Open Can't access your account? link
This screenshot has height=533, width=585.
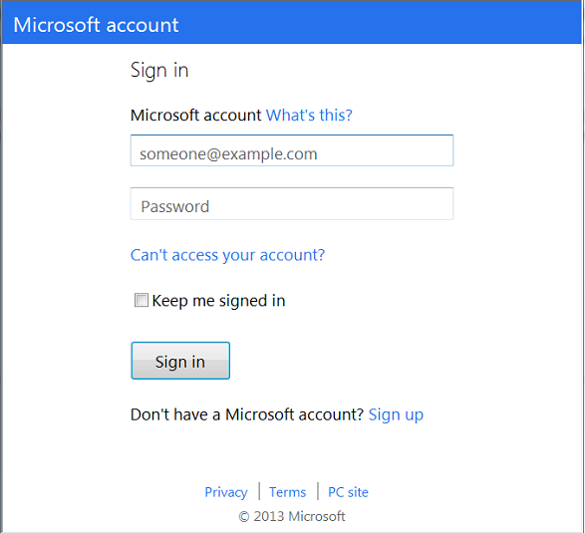227,255
